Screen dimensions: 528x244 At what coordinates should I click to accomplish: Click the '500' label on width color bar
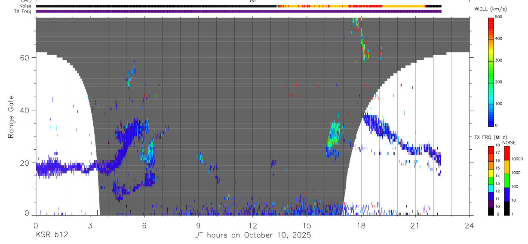[x=499, y=17]
